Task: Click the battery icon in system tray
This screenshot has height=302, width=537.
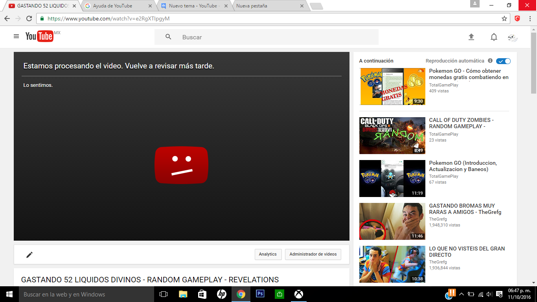Action: point(471,294)
